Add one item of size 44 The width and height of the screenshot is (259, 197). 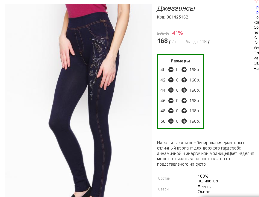[184, 90]
